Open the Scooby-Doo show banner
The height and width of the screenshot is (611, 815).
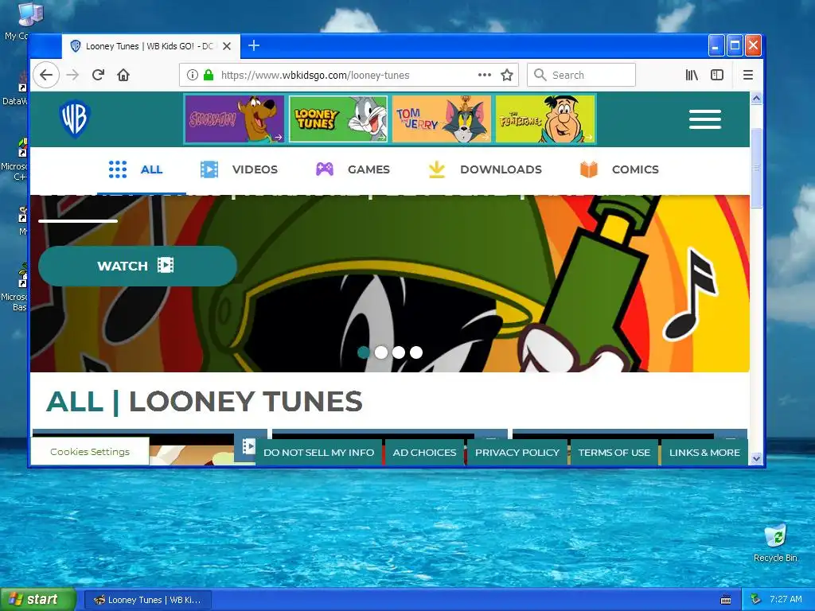pos(235,119)
